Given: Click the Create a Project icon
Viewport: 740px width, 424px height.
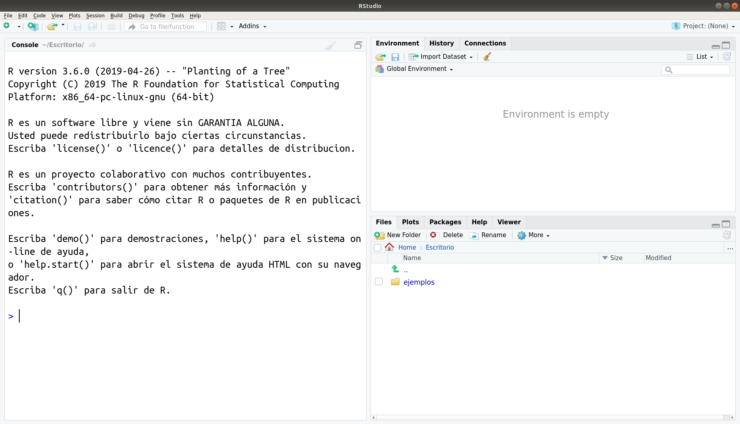Looking at the screenshot, I should pyautogui.click(x=33, y=27).
